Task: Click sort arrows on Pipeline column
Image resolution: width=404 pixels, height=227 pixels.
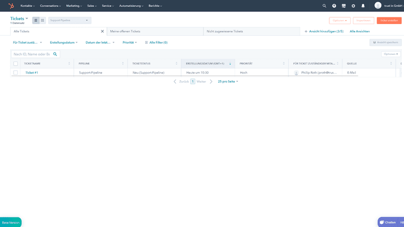Action: (x=123, y=63)
